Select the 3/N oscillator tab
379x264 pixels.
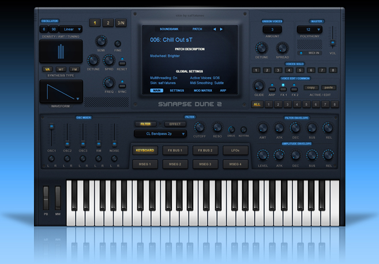(121, 23)
